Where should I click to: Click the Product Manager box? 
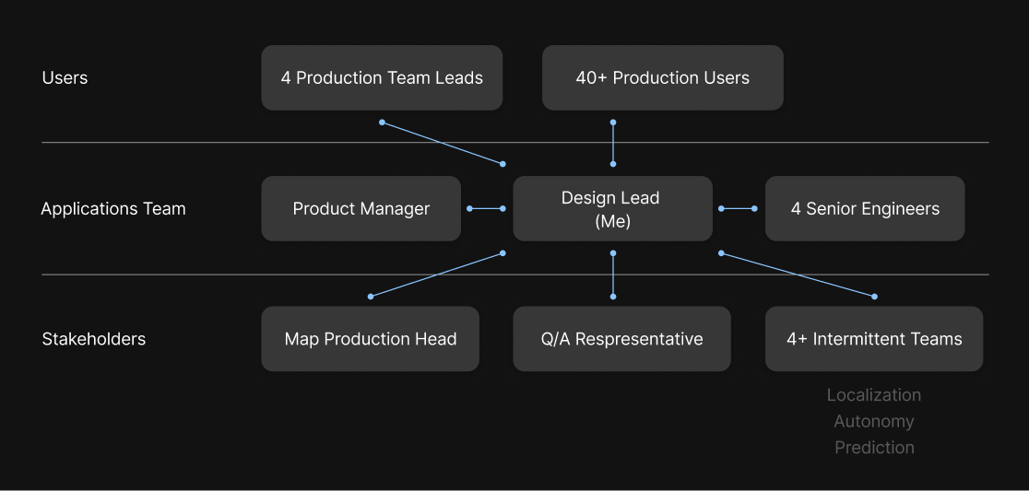[x=361, y=209]
